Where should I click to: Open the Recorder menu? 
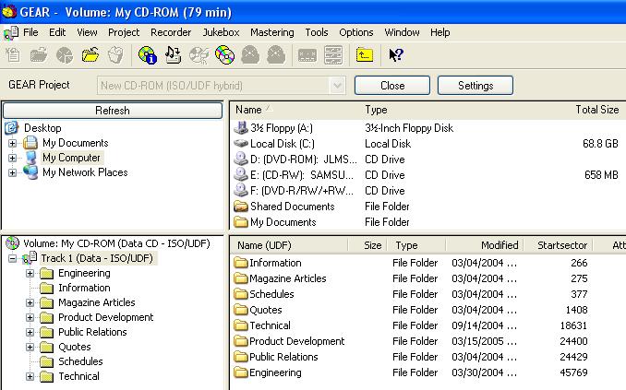pyautogui.click(x=171, y=32)
